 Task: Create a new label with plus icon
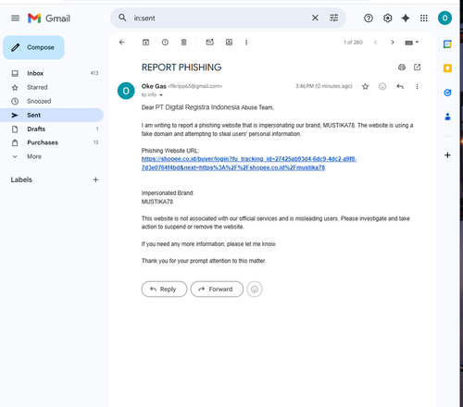click(x=95, y=179)
